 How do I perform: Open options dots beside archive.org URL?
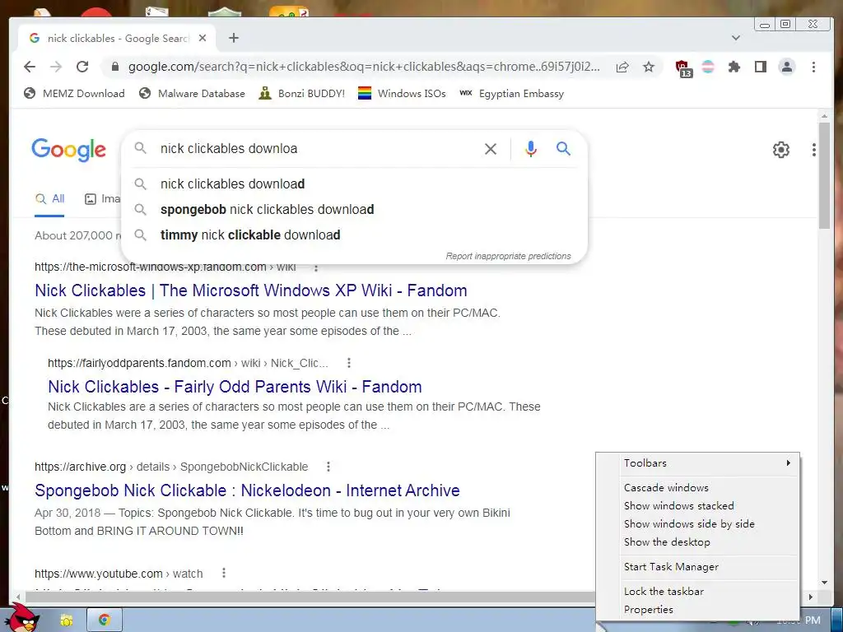coord(328,467)
